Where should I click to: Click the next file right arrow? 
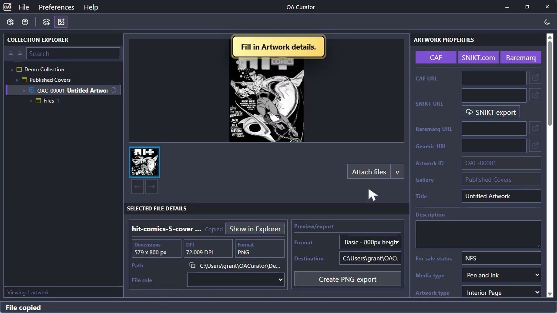tap(151, 187)
